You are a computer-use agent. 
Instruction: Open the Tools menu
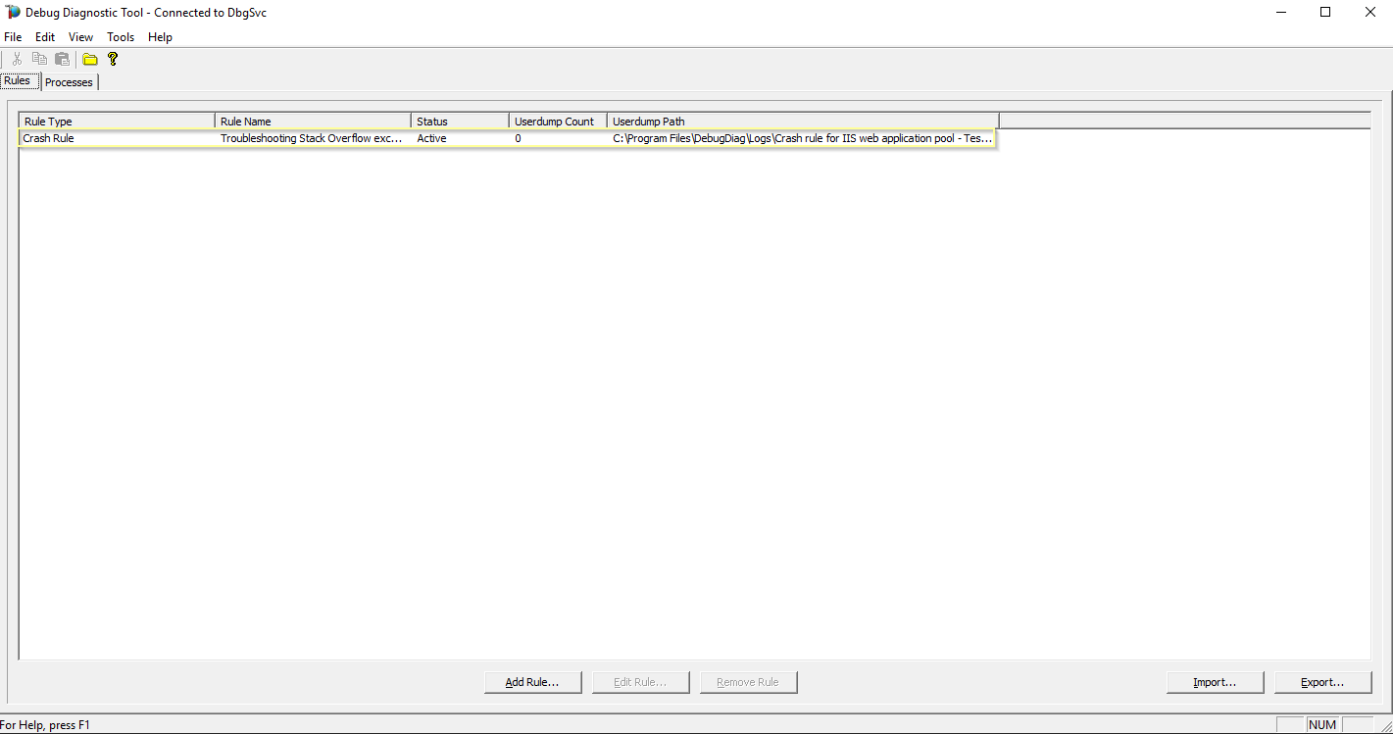click(120, 36)
